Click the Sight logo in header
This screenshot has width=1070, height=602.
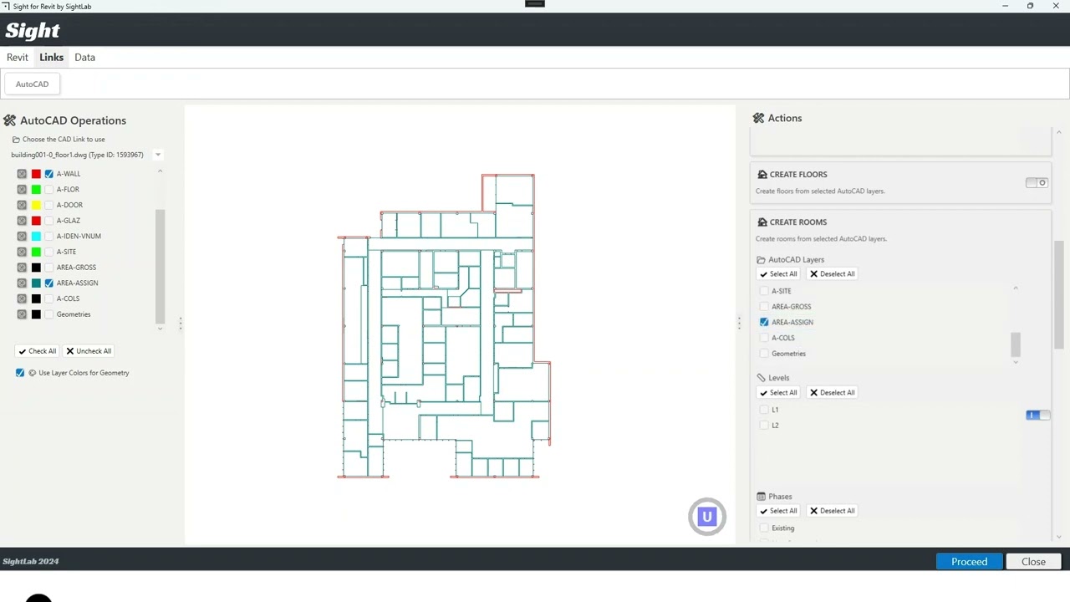click(33, 31)
